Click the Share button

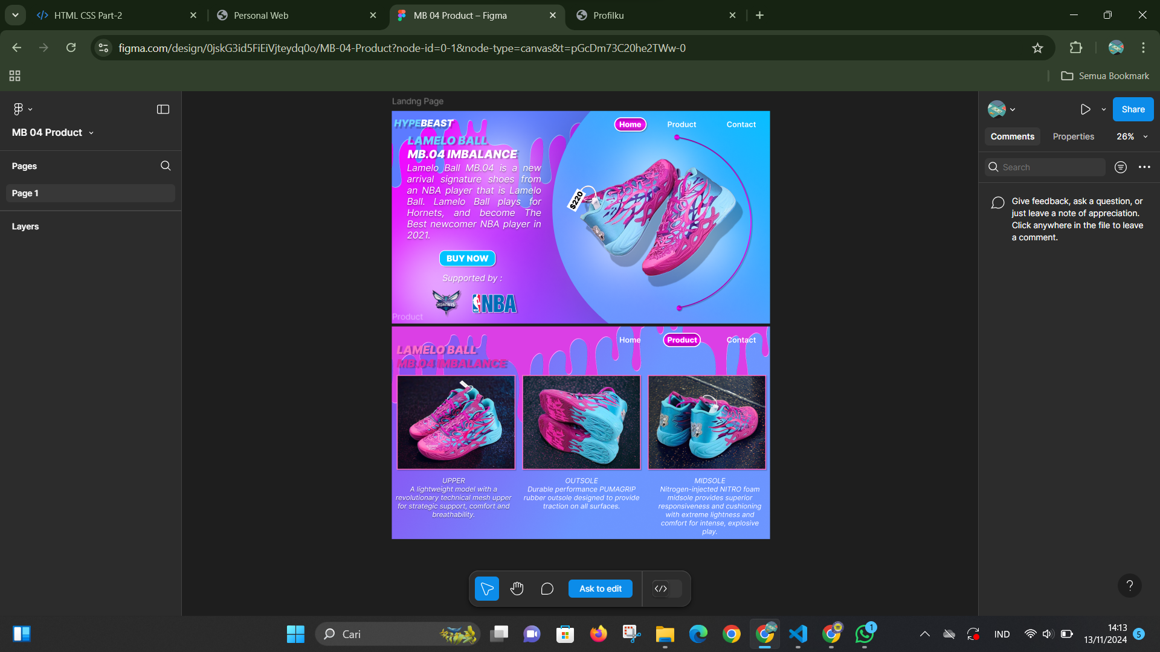coord(1133,109)
